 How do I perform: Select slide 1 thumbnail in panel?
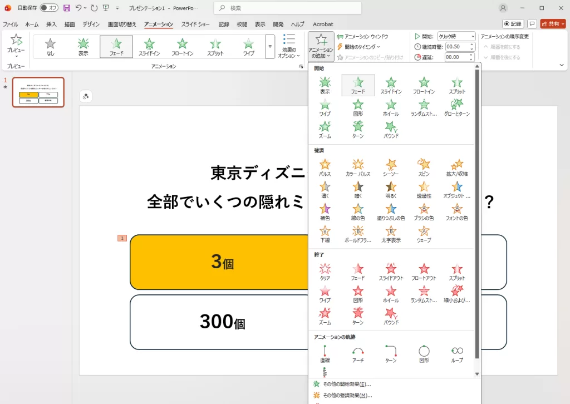point(38,92)
